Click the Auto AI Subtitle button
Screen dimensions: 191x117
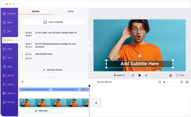(53, 22)
